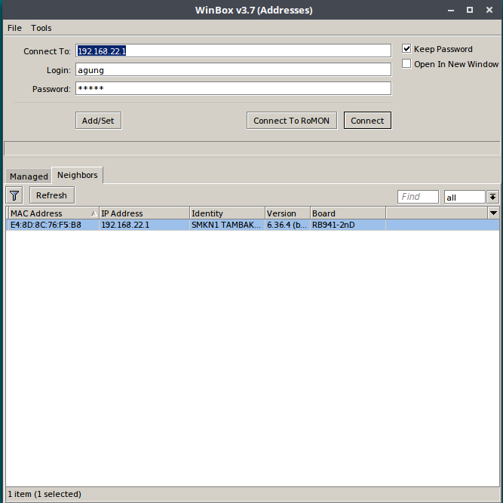Viewport: 503px width, 503px height.
Task: Click the Connect To address field
Action: (x=233, y=51)
